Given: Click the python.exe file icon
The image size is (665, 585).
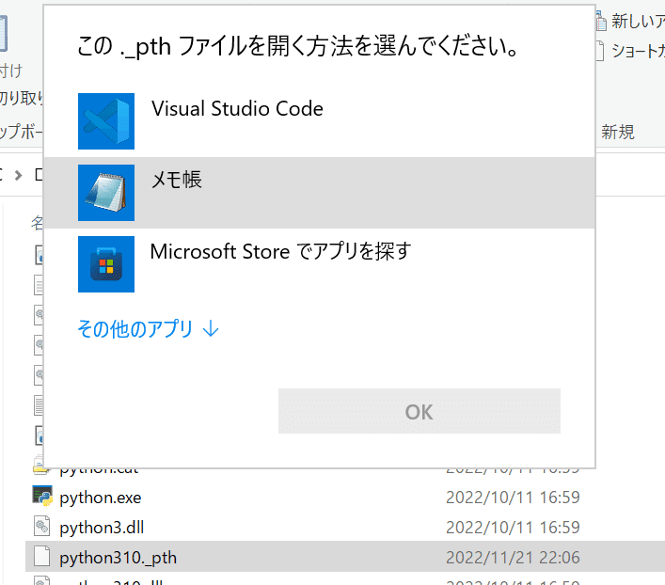Looking at the screenshot, I should [42, 496].
